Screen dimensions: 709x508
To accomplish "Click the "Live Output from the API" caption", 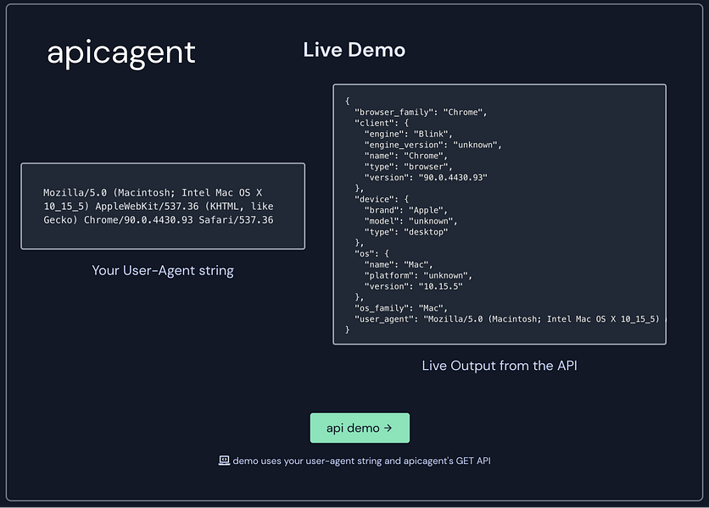I will pos(500,365).
